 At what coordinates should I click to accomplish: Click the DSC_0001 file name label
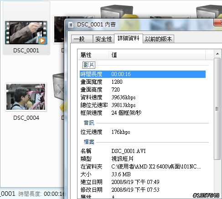[26, 51]
